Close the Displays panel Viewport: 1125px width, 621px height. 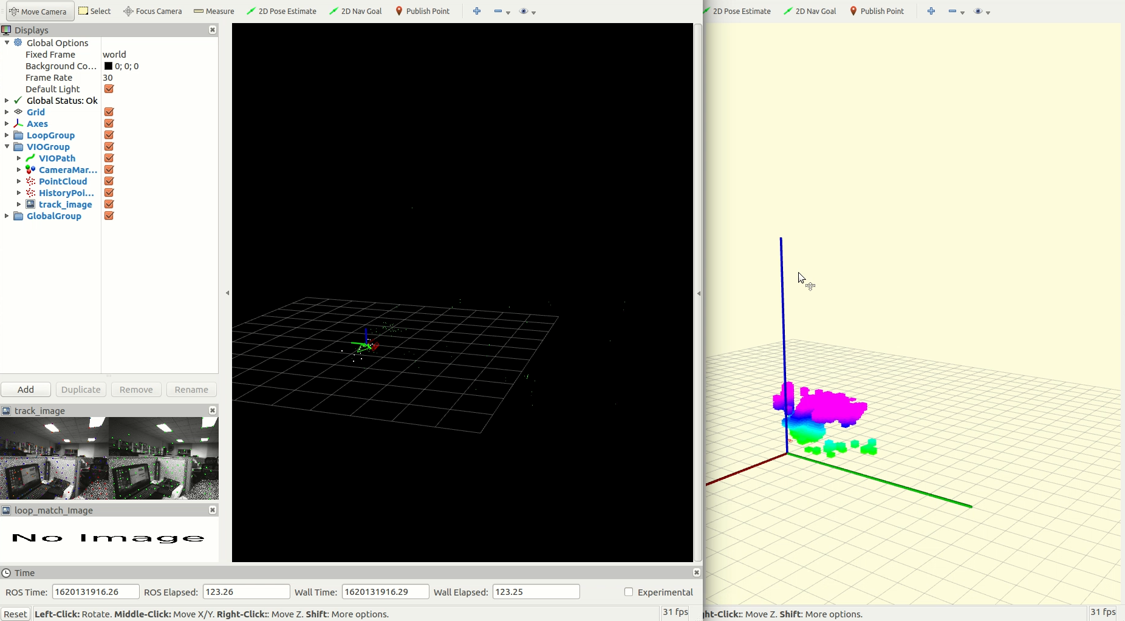(x=213, y=30)
